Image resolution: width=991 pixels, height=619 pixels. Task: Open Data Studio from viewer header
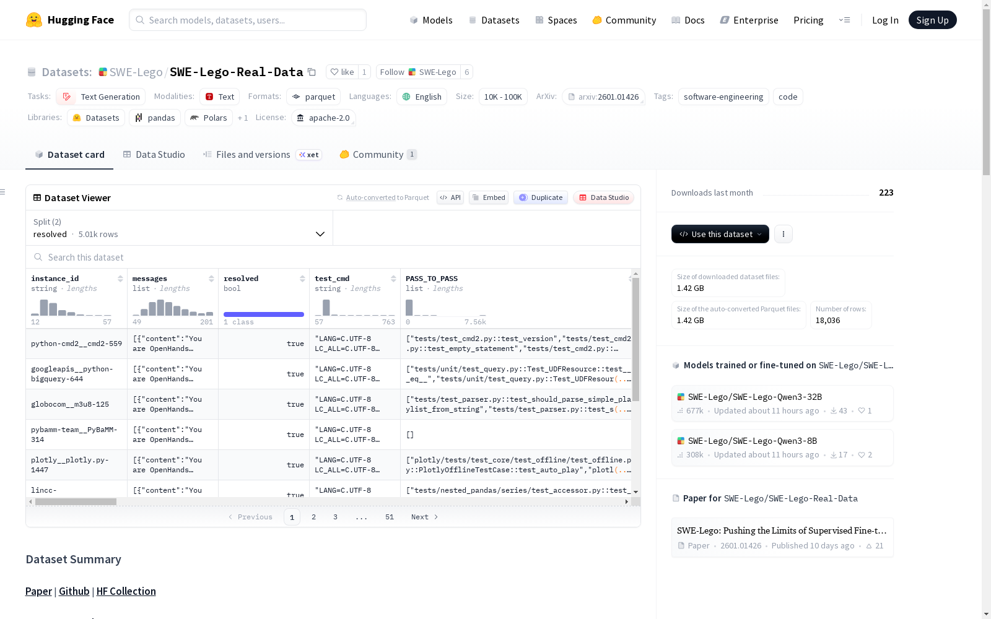point(604,197)
